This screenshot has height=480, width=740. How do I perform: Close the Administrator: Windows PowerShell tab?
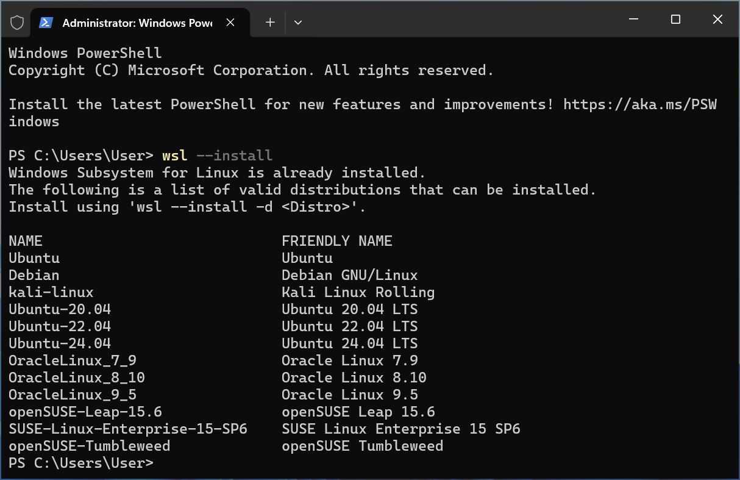(x=230, y=22)
